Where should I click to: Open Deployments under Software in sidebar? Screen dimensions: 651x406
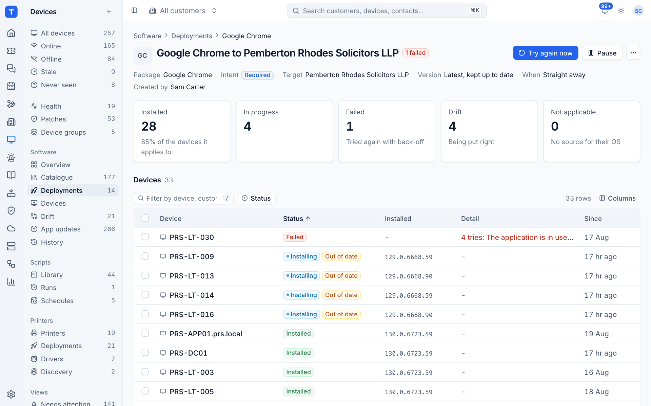(73, 190)
